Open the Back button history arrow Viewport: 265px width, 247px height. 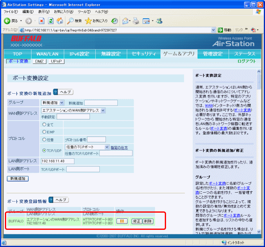[21, 21]
